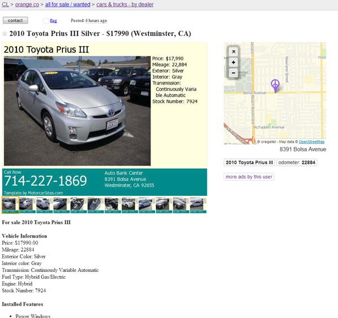Show the last thumbnail in the strip
The height and width of the screenshot is (318, 338).
coord(198,205)
